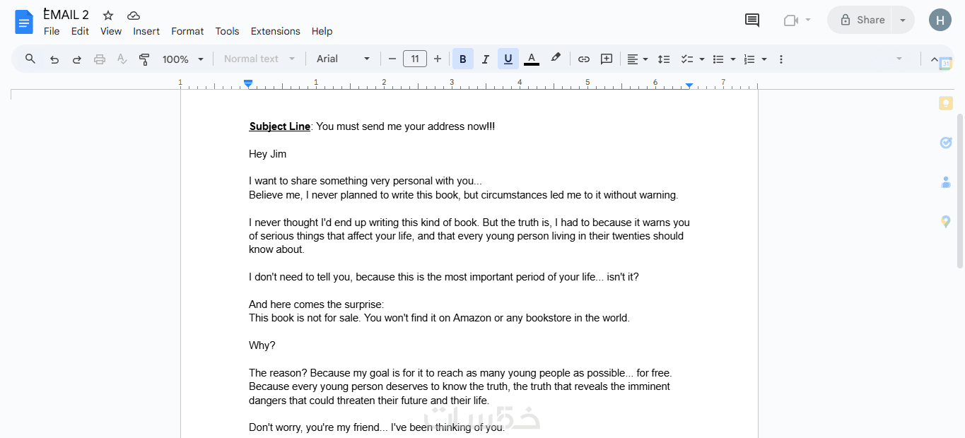This screenshot has height=438, width=965.
Task: Click the font size field showing 11
Action: [415, 59]
